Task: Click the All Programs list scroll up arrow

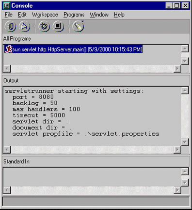Action: click(x=185, y=48)
